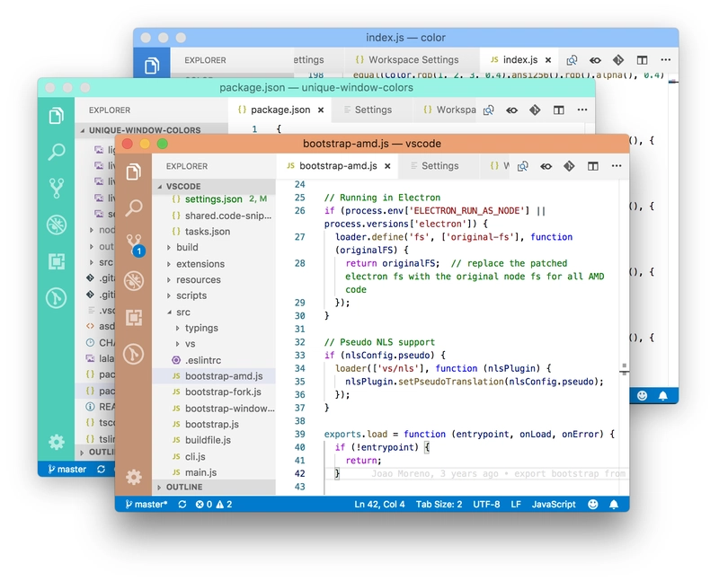Open more actions ellipsis in vscode editor
Image resolution: width=719 pixels, height=581 pixels.
point(617,166)
